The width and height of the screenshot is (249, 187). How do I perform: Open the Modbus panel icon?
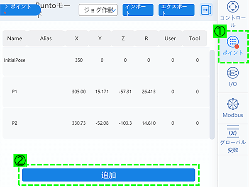tap(233, 104)
